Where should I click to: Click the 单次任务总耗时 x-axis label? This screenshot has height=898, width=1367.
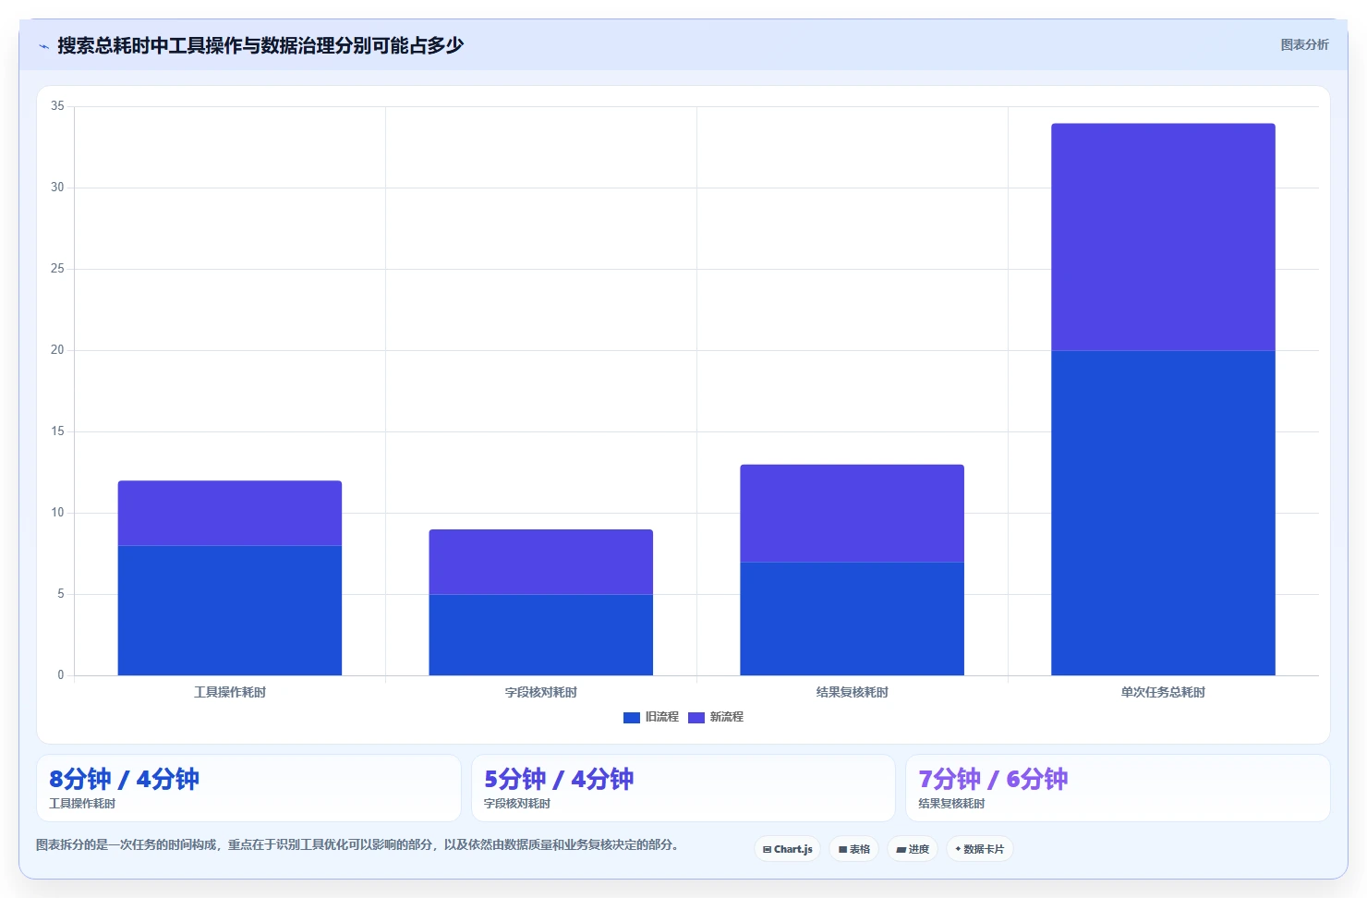point(1164,692)
